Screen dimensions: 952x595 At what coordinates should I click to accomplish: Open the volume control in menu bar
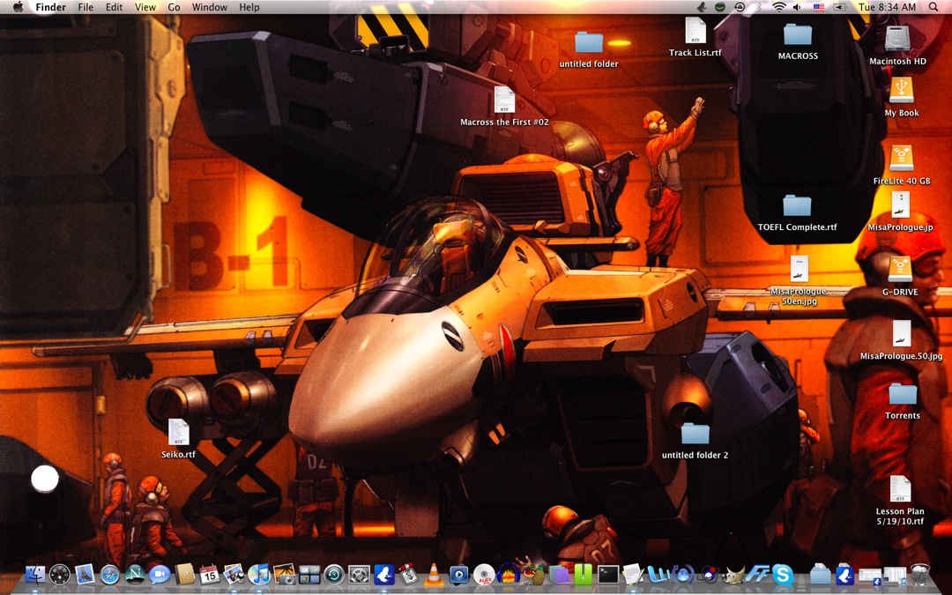(797, 7)
